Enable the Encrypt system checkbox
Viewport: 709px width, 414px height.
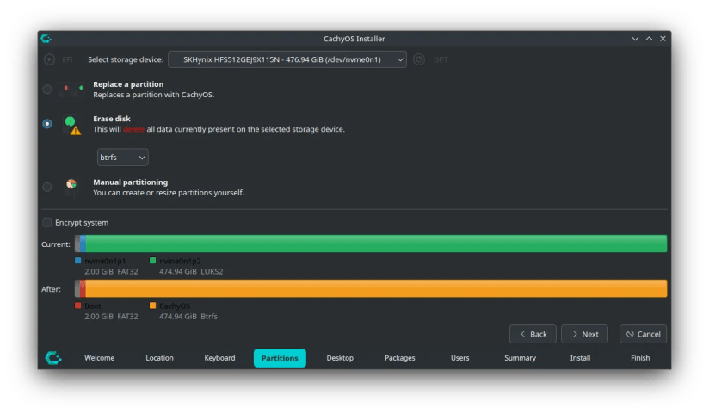(x=47, y=222)
